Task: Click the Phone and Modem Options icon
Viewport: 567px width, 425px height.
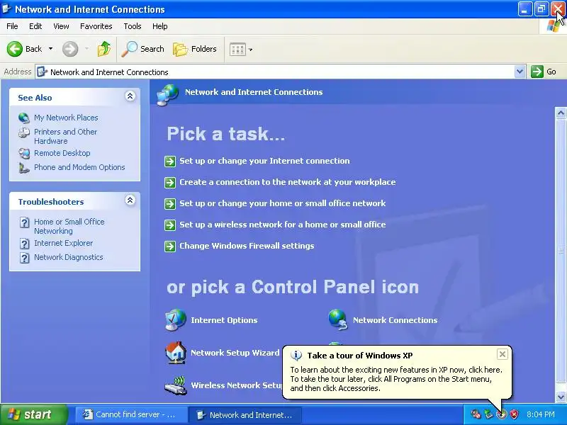Action: pyautogui.click(x=24, y=168)
